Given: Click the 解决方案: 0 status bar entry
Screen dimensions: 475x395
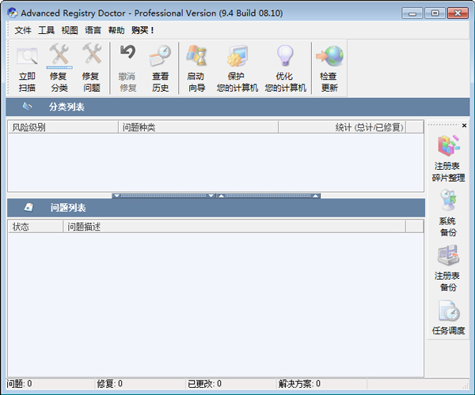Looking at the screenshot, I should pyautogui.click(x=299, y=384).
